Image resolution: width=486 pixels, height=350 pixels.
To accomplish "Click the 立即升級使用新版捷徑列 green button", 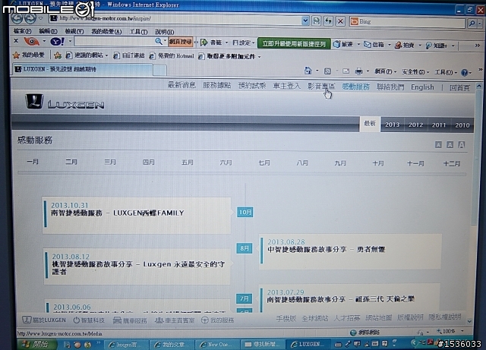I will pyautogui.click(x=294, y=44).
